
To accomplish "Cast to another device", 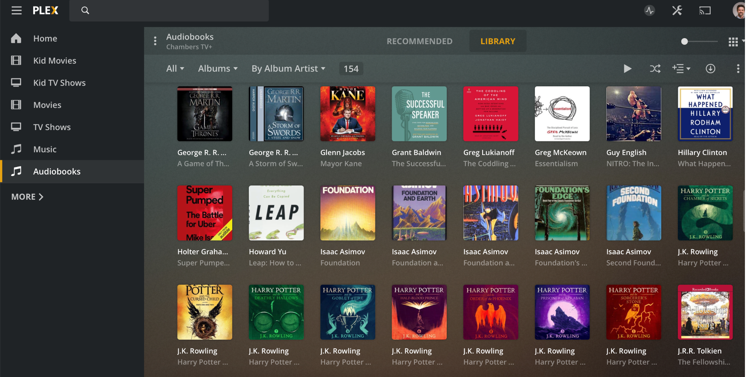I will [x=705, y=11].
